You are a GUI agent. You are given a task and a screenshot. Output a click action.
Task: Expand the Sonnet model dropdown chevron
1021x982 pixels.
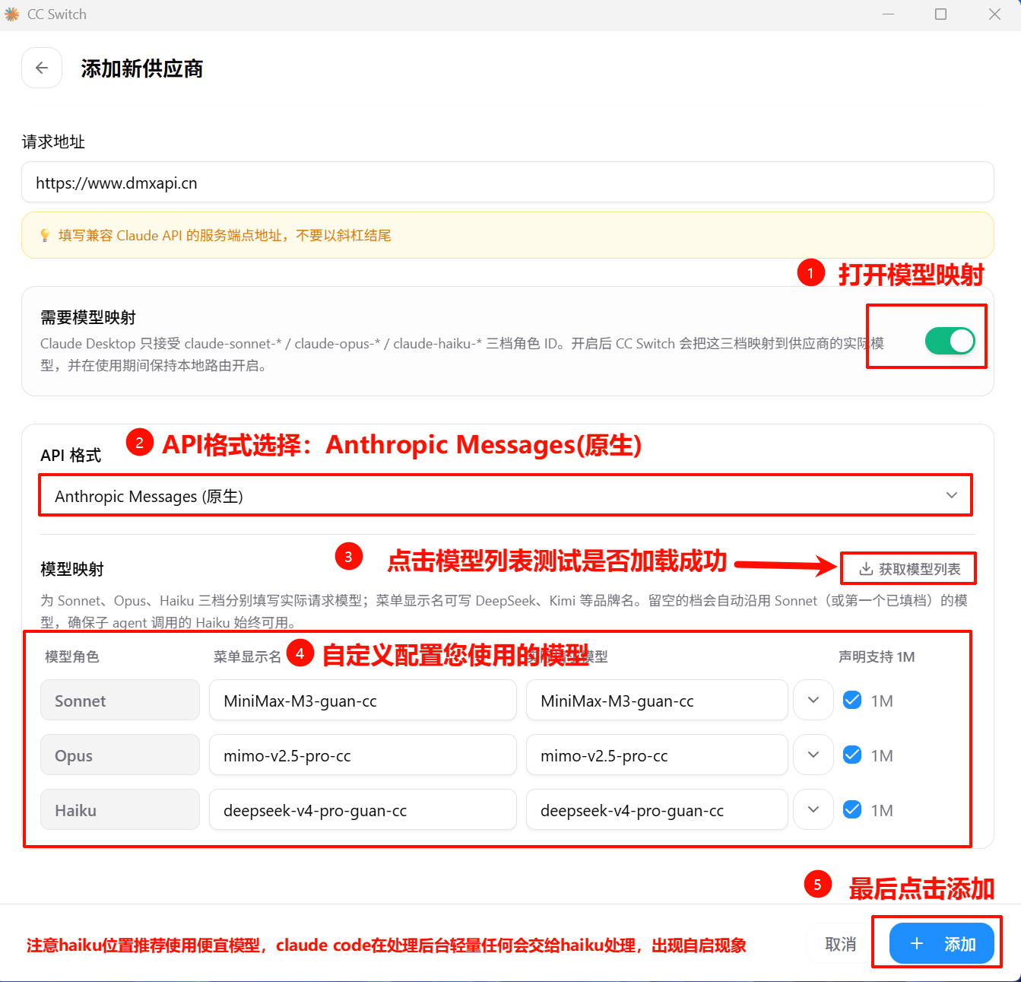pyautogui.click(x=813, y=700)
